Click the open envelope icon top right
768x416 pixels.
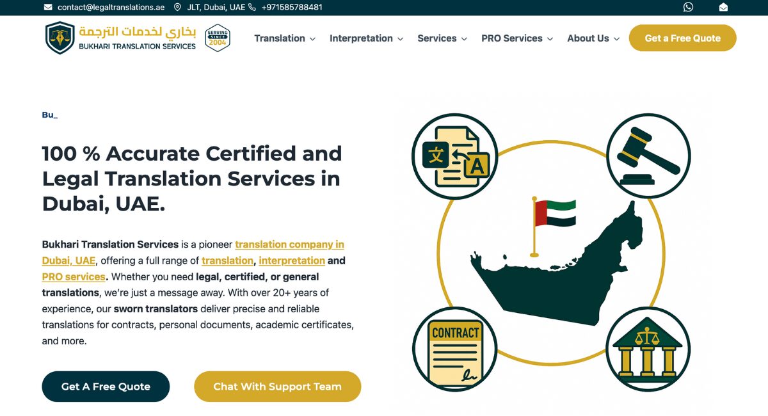coord(723,7)
